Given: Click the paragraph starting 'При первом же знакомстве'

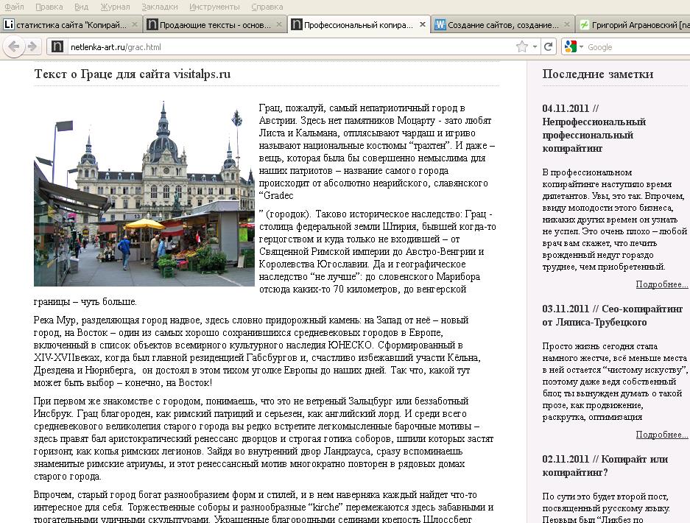Looking at the screenshot, I should (264, 438).
